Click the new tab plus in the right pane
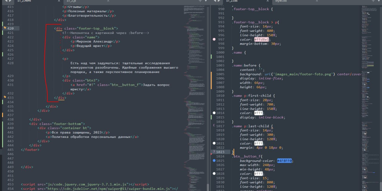Screen dimensions: 382x191 [373, 1]
